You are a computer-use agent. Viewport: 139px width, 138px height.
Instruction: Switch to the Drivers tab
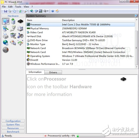point(53,72)
